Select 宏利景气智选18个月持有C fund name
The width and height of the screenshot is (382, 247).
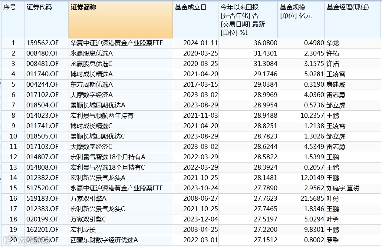(108, 167)
